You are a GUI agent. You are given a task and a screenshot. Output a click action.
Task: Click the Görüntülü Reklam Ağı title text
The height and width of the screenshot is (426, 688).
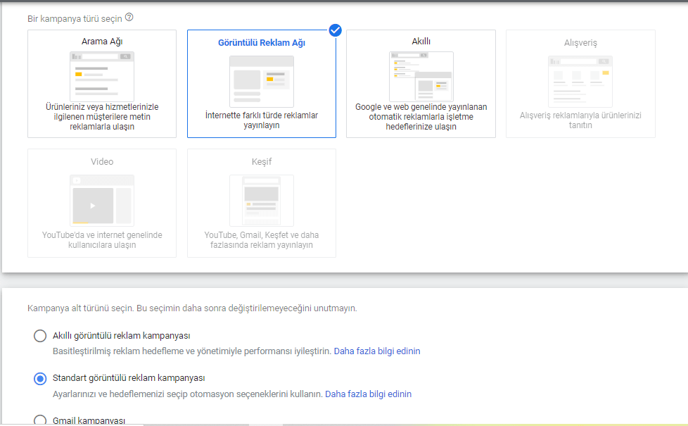[261, 42]
